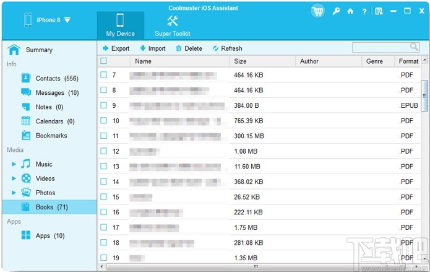Screen dimensions: 430x272
Task: Check the box for book row 11
Action: (104, 136)
